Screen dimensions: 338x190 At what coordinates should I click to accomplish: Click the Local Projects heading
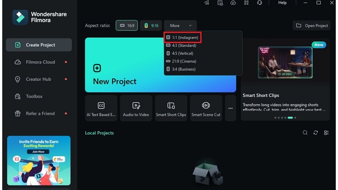99,133
